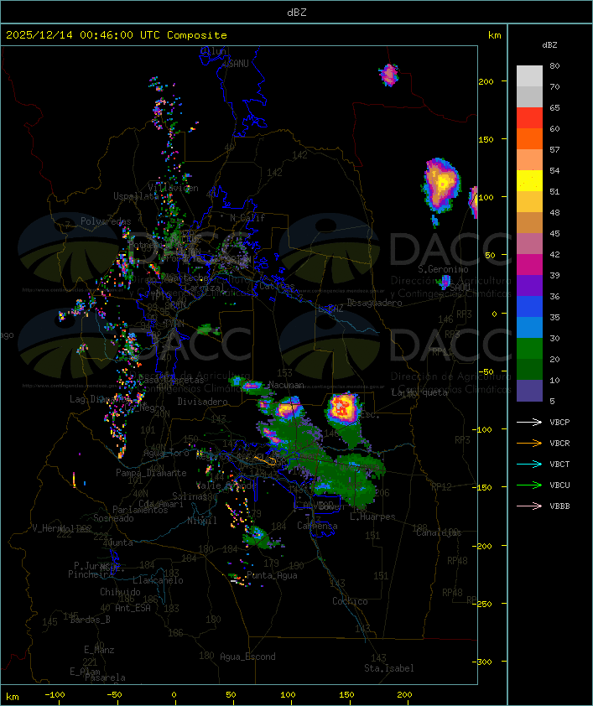This screenshot has height=706, width=593.
Task: Select the dark orange 57-60 dBZ swatch
Action: [x=529, y=138]
